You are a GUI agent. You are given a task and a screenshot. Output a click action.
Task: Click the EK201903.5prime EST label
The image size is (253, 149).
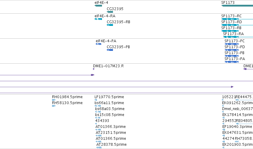(x=238, y=145)
